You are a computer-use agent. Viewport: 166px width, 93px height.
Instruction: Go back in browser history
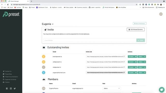pyautogui.click(x=2, y=5)
